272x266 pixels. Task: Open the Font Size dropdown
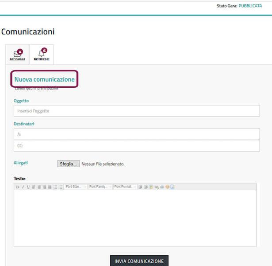click(76, 187)
